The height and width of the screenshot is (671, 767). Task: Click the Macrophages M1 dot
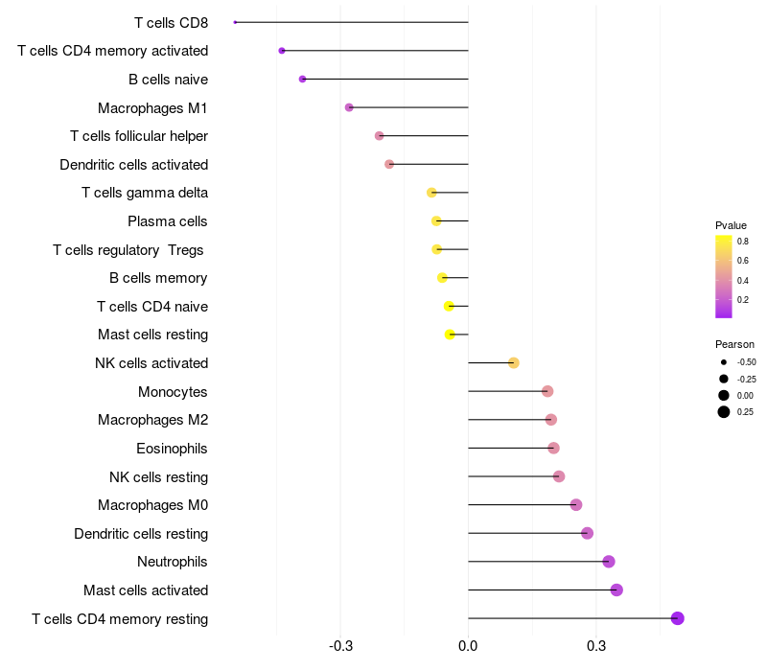[x=349, y=107]
